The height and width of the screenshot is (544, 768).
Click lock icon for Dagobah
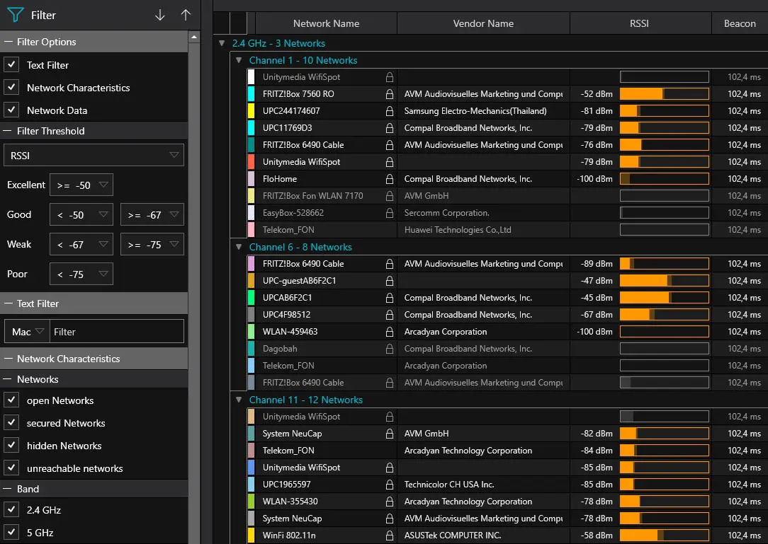(390, 349)
